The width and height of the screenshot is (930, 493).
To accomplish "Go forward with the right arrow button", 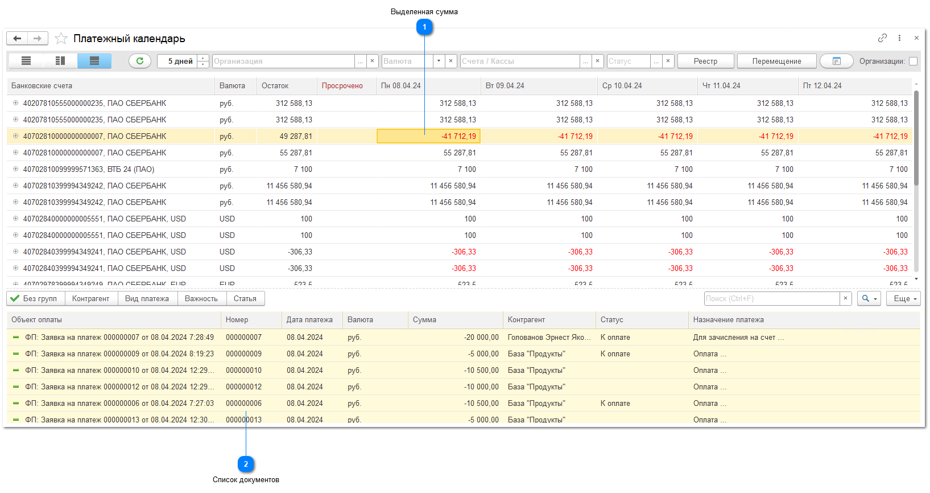I will (38, 38).
